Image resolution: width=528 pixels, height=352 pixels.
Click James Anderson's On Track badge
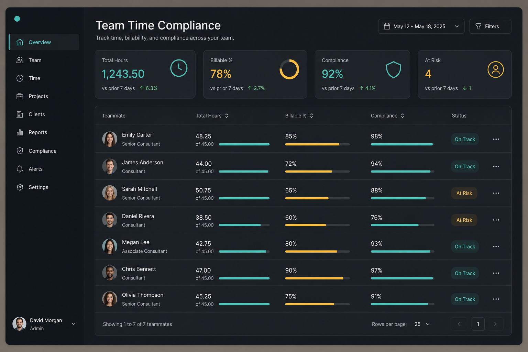coord(465,166)
